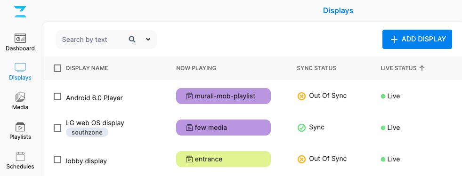Open the murali-mob-playlist purple tag
The height and width of the screenshot is (176, 462).
coord(223,96)
